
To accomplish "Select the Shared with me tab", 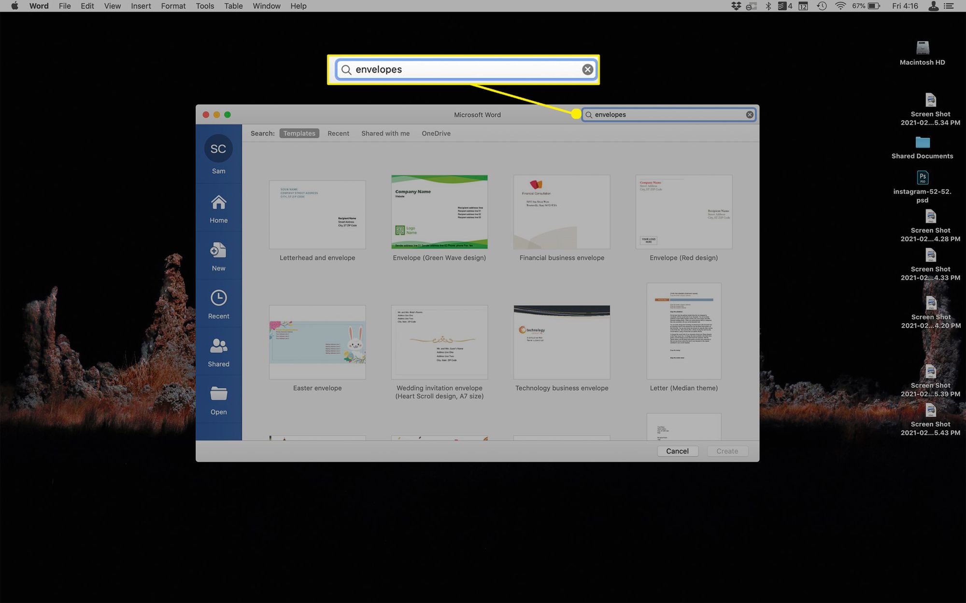I will point(386,133).
